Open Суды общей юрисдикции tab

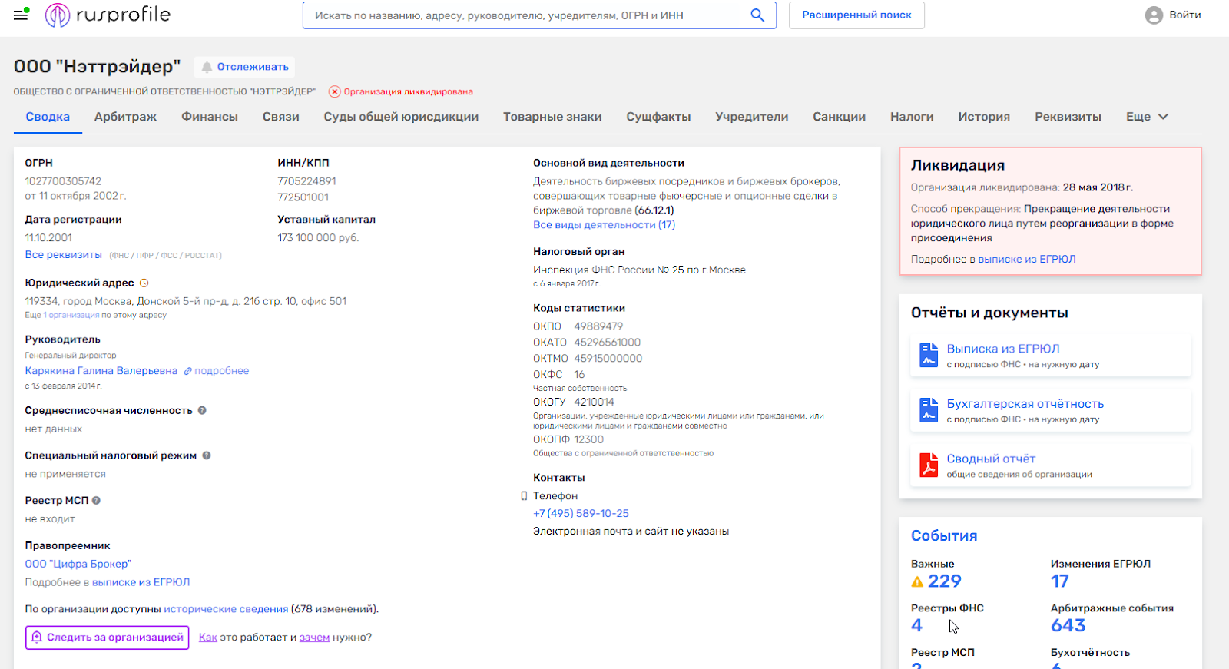[401, 117]
